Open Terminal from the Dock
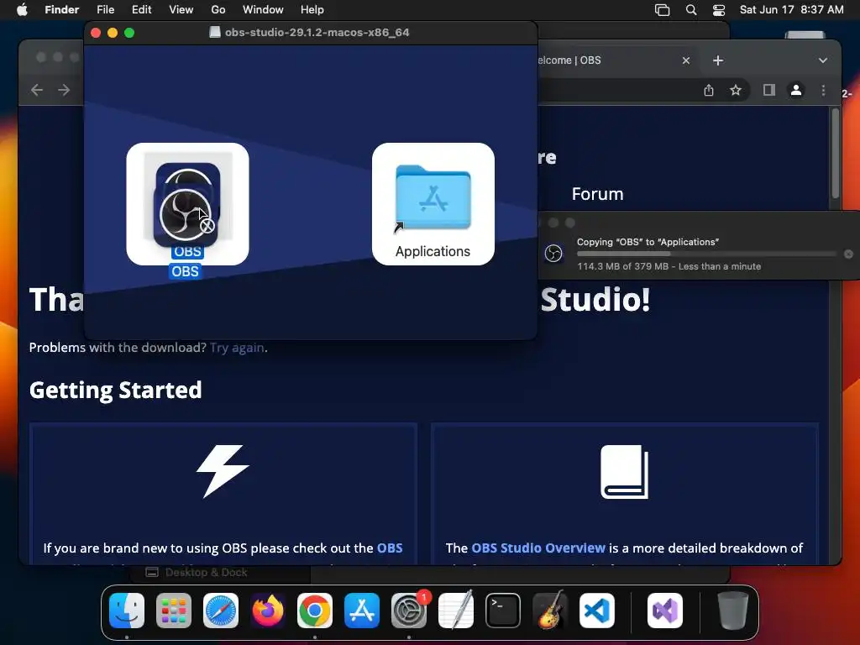 (x=503, y=611)
